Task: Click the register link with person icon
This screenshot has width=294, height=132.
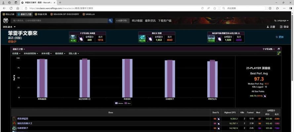Action: tap(271, 27)
